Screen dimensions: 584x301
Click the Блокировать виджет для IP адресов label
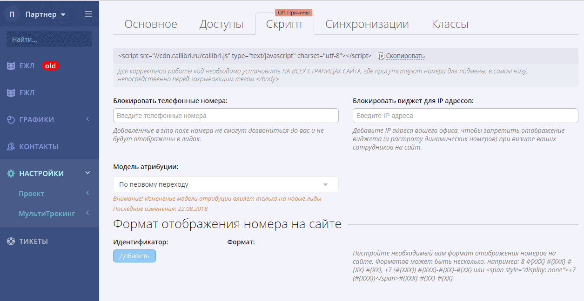click(413, 101)
